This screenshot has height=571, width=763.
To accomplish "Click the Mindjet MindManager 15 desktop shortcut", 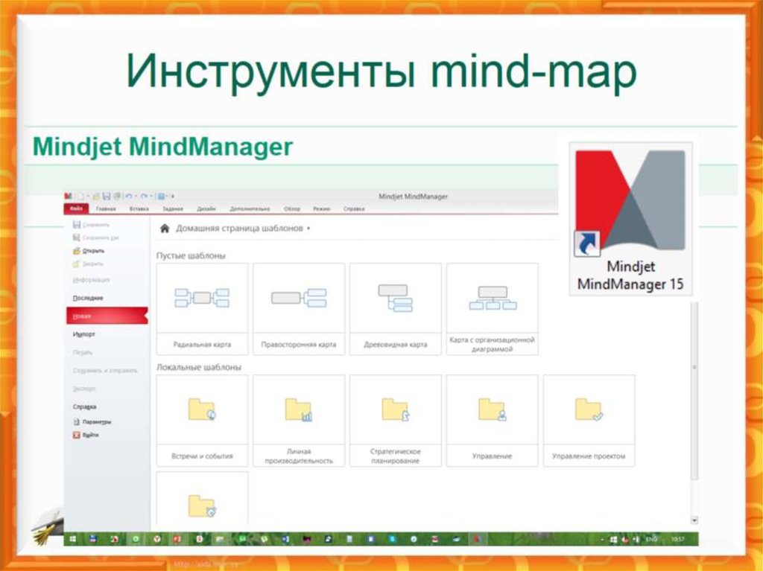I will point(630,219).
